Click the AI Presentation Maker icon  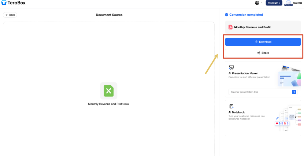click(231, 67)
